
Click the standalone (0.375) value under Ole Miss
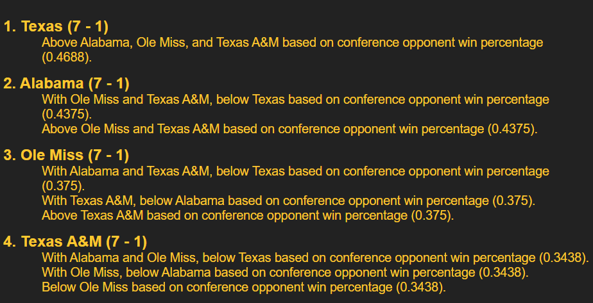(63, 186)
